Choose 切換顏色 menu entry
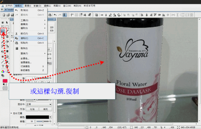The image size is (201, 129). click(x=31, y=66)
